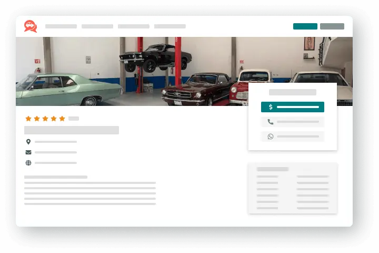Open the first navigation item beside logo
The width and height of the screenshot is (379, 253).
click(61, 26)
